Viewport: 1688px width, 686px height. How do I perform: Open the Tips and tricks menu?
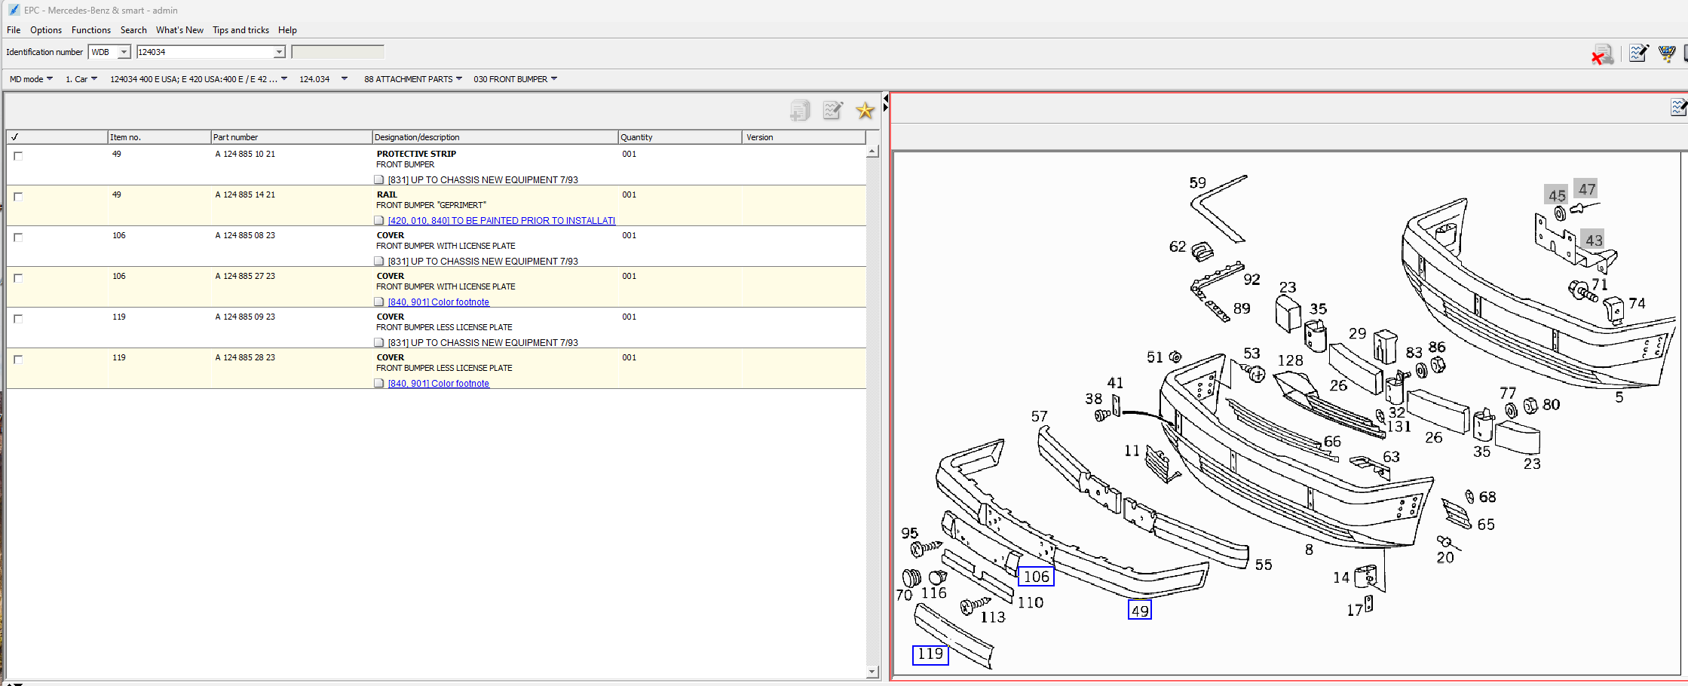click(x=240, y=30)
